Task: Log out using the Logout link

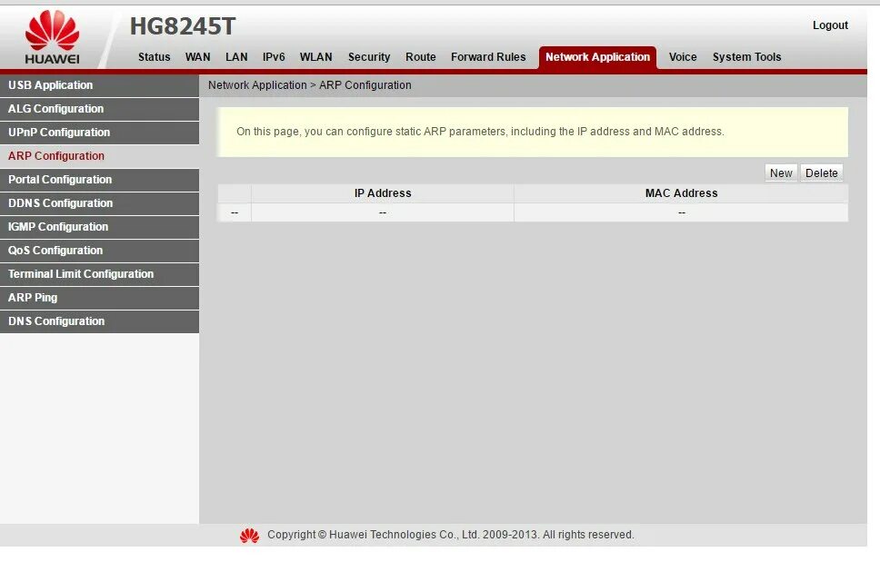Action: (830, 25)
